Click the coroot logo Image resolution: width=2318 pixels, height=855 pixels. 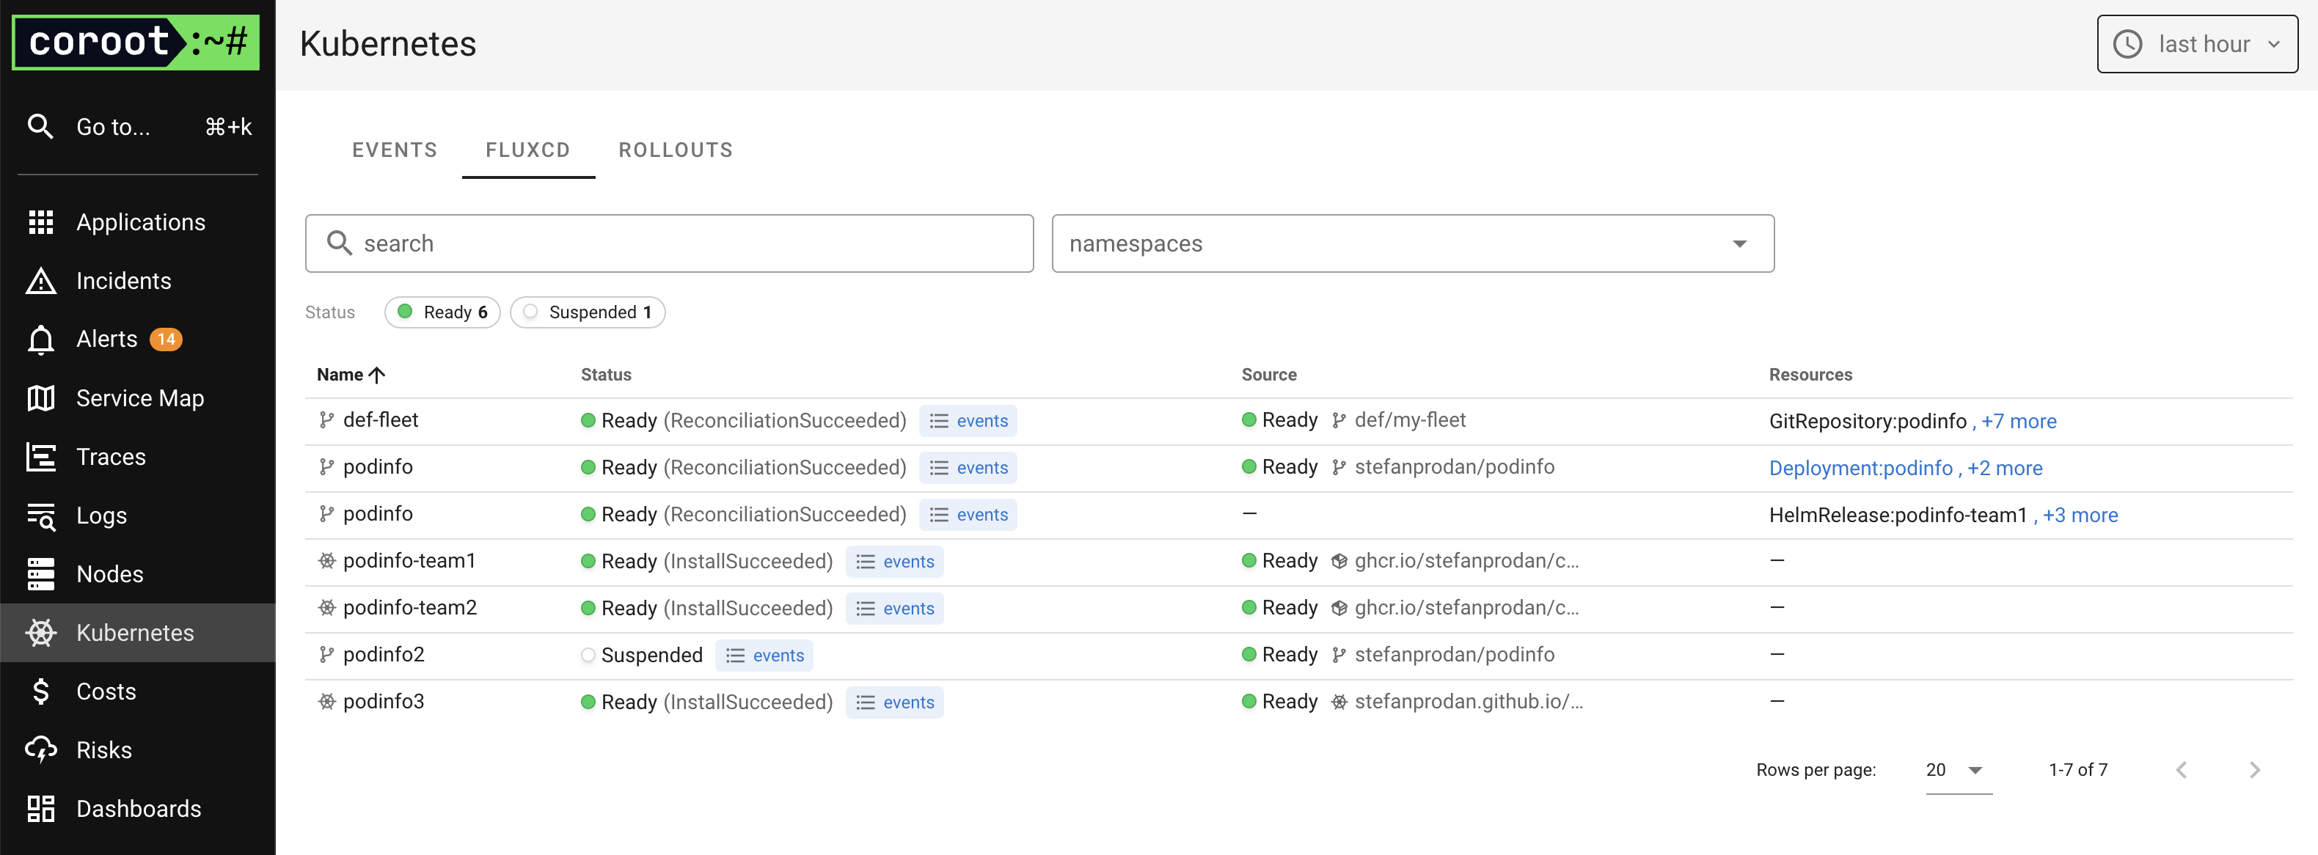(x=136, y=43)
